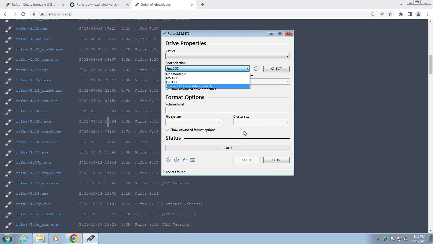Click the 0 devices found status text

pos(174,172)
